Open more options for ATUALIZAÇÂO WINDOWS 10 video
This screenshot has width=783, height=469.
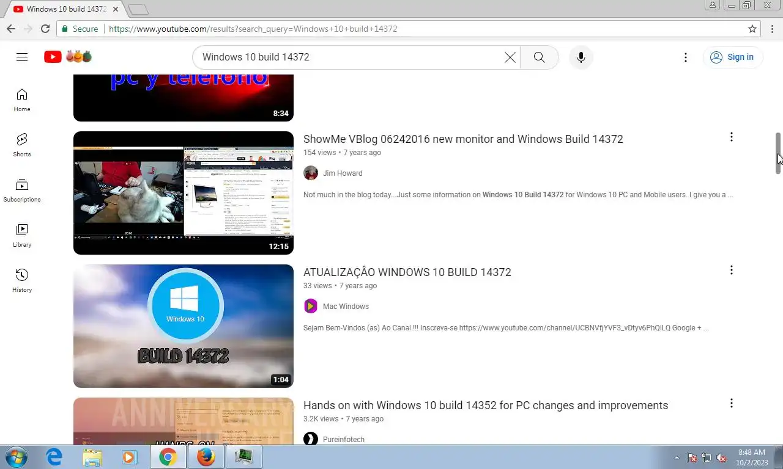(x=731, y=271)
